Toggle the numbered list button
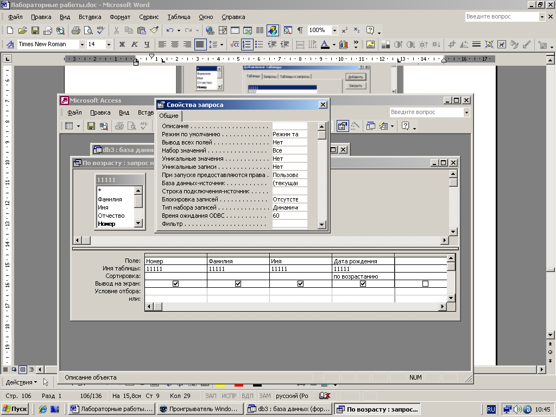This screenshot has width=556, height=417. (247, 45)
